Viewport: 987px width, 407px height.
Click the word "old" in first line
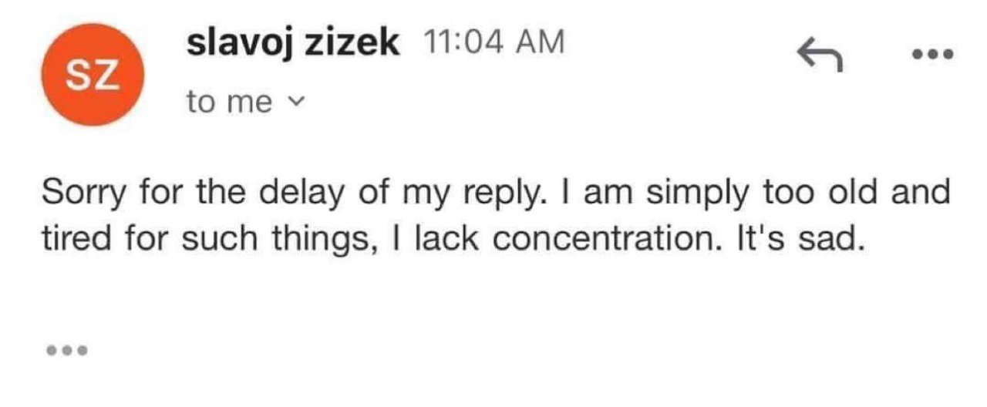tap(847, 191)
